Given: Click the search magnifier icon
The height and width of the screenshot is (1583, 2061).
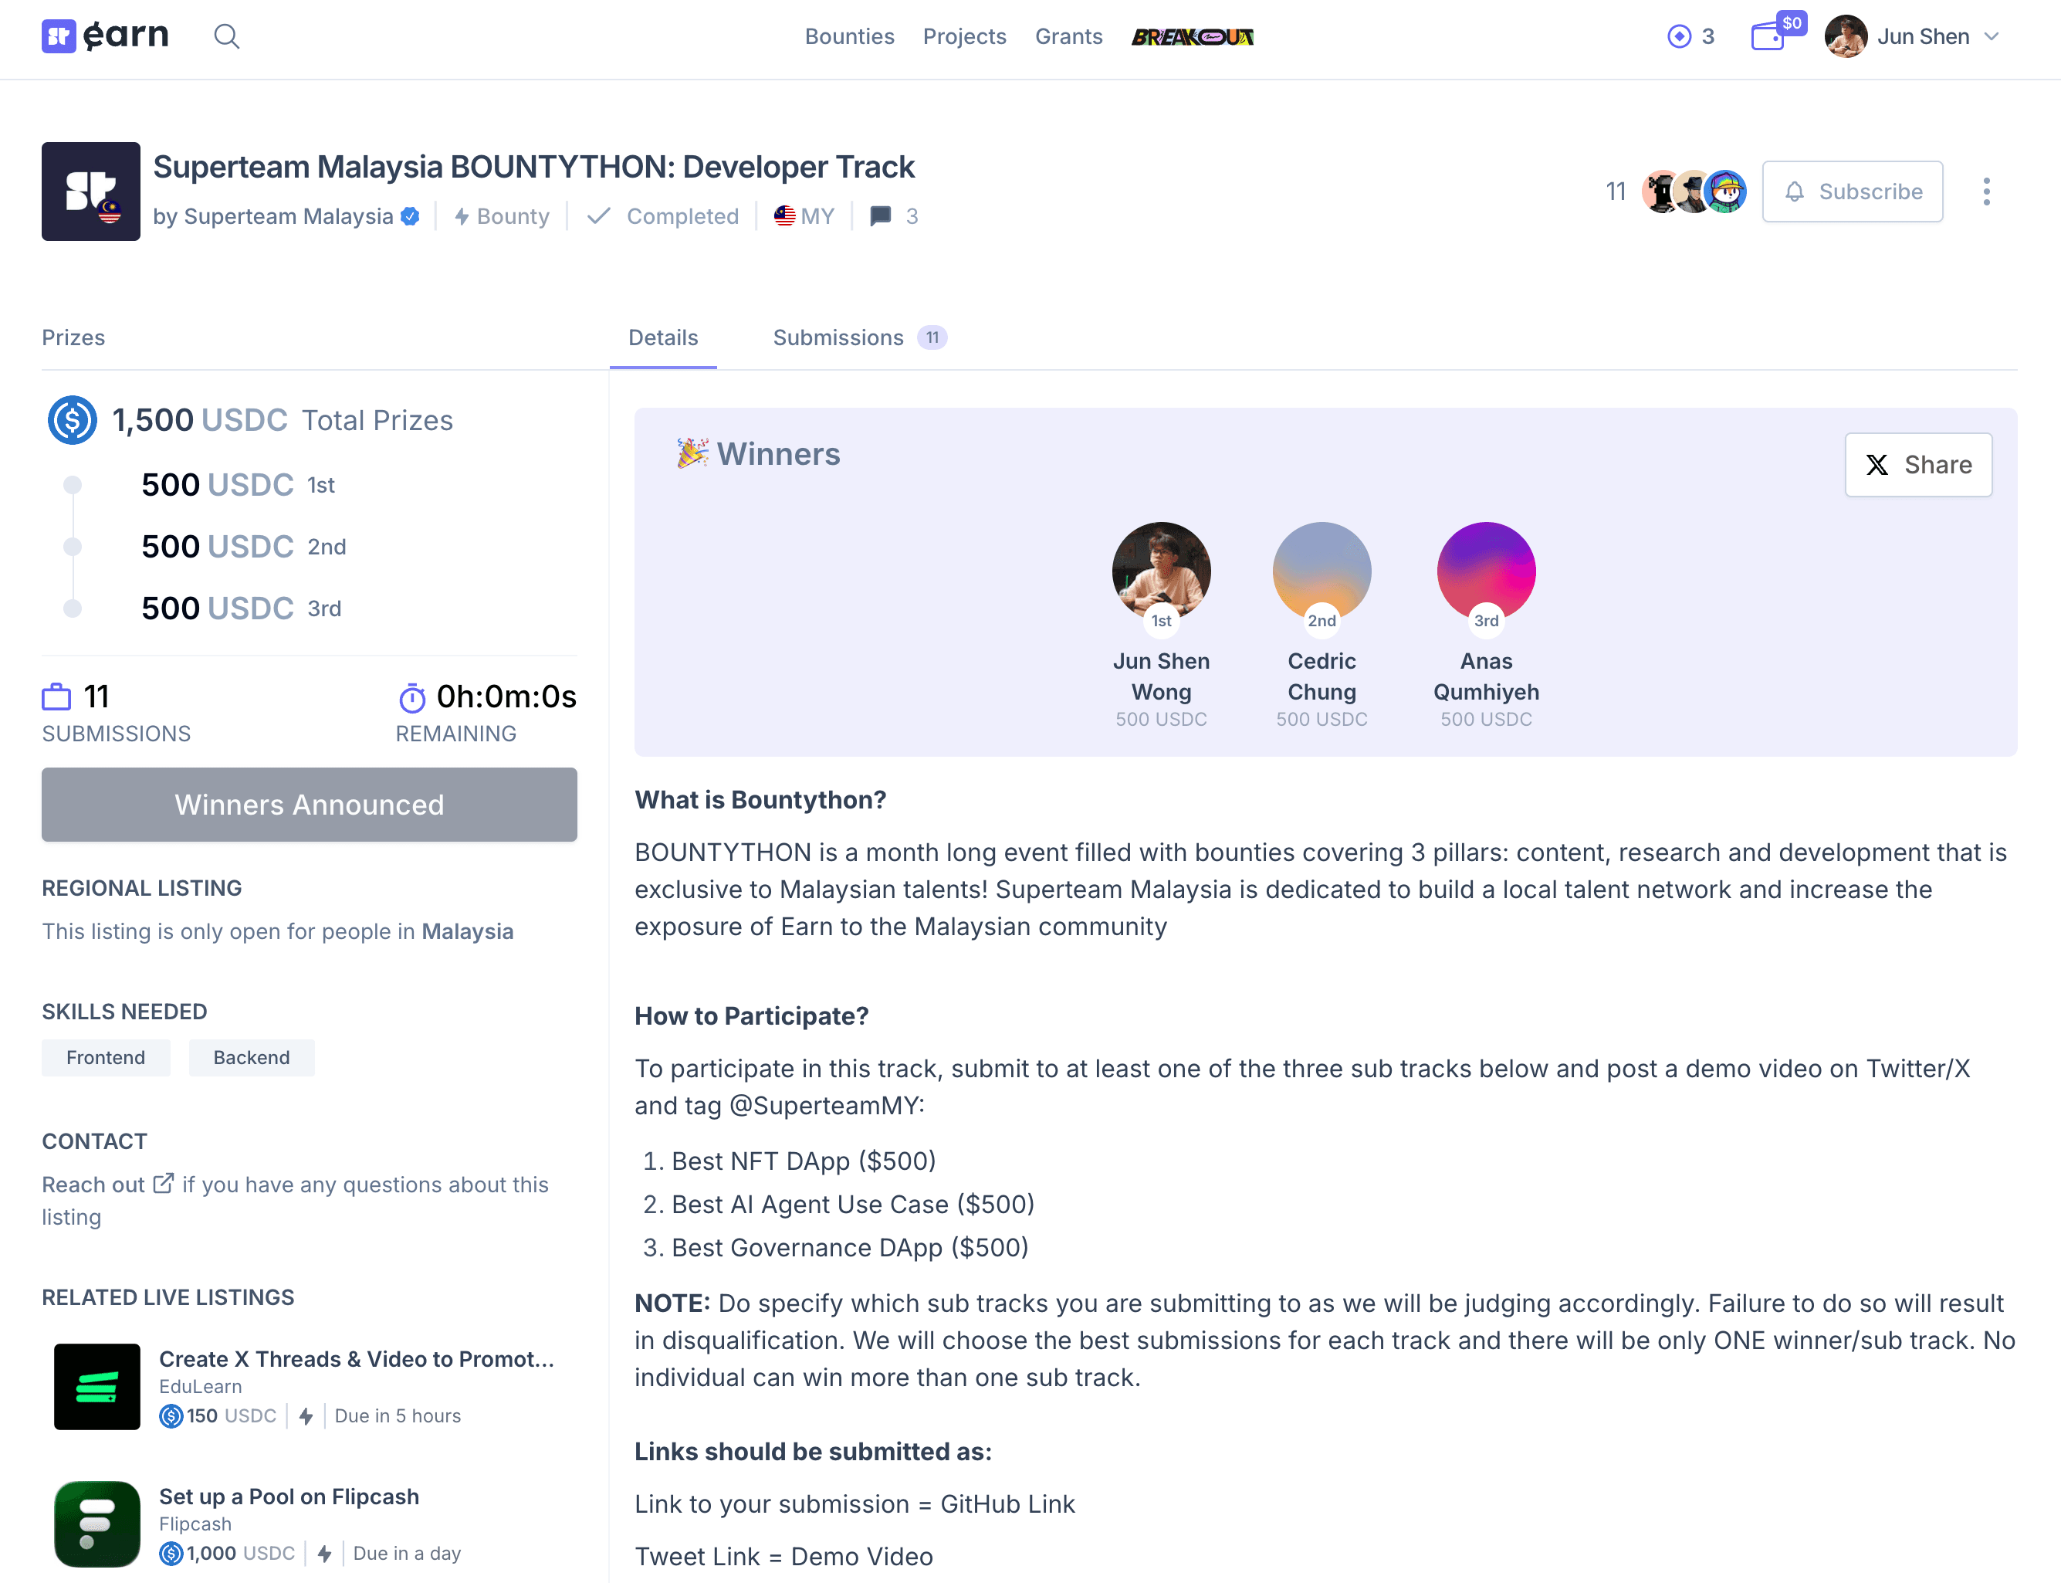Looking at the screenshot, I should pyautogui.click(x=226, y=37).
